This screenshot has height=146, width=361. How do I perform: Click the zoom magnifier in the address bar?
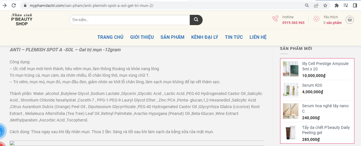tap(307, 5)
